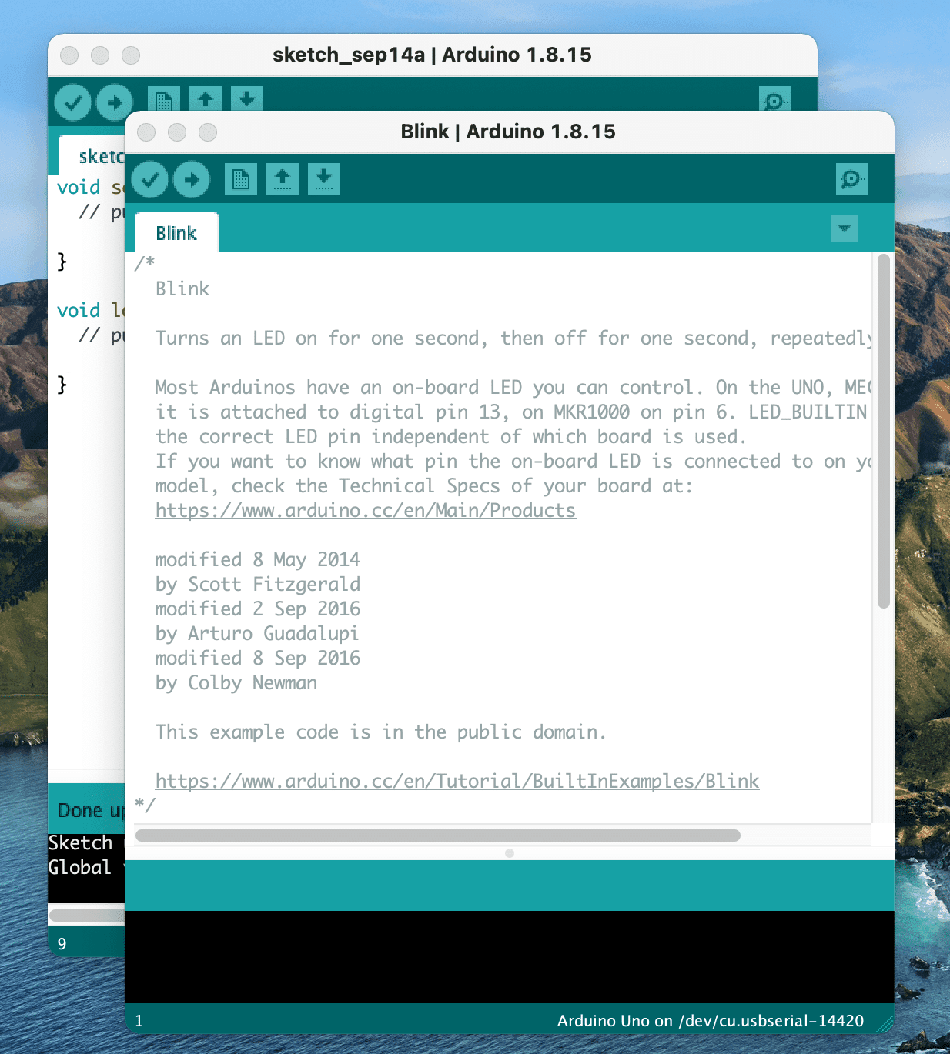Save the Blink sketch via the toolbar icon

coord(323,179)
